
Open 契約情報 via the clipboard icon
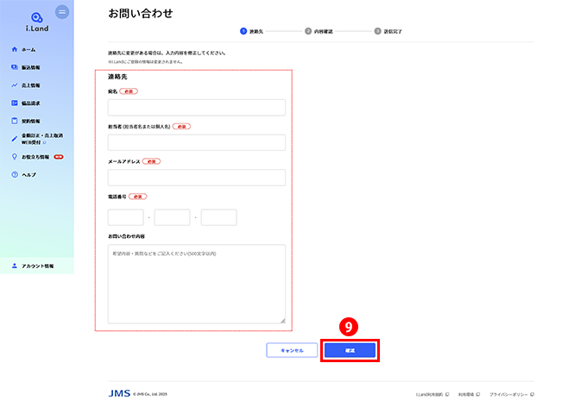[15, 121]
